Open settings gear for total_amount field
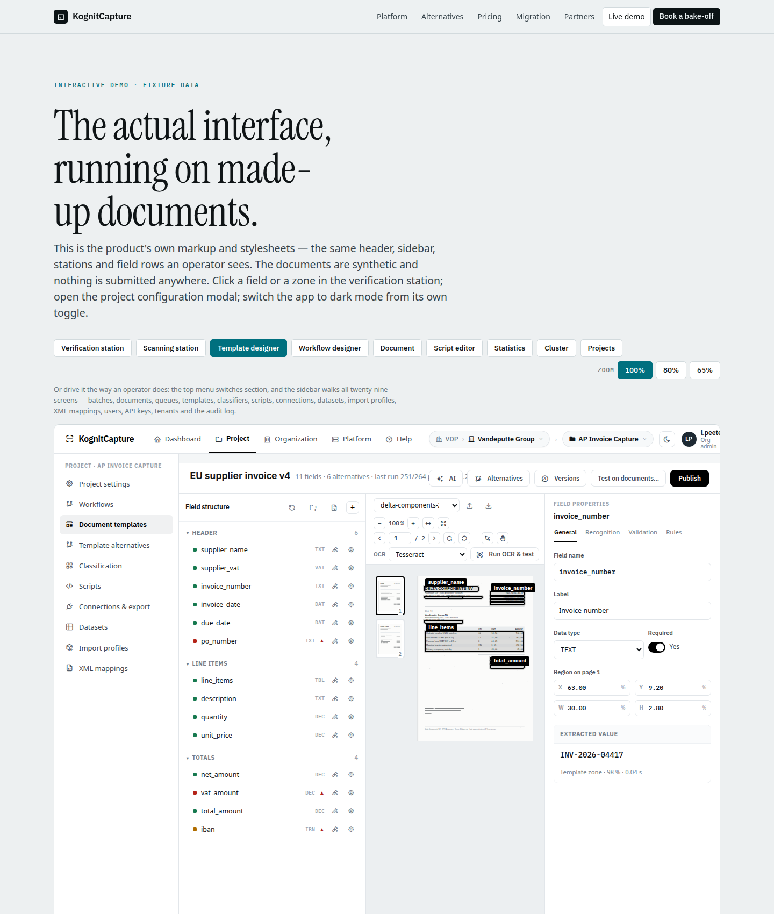 pyautogui.click(x=351, y=811)
